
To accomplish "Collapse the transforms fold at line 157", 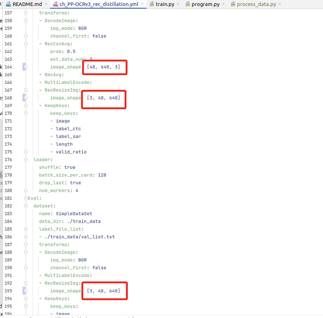I will point(26,13).
